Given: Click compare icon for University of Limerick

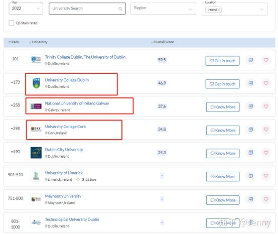Looking at the screenshot, I should (x=251, y=176).
